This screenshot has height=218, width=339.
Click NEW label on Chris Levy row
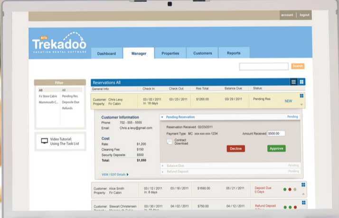click(x=288, y=101)
